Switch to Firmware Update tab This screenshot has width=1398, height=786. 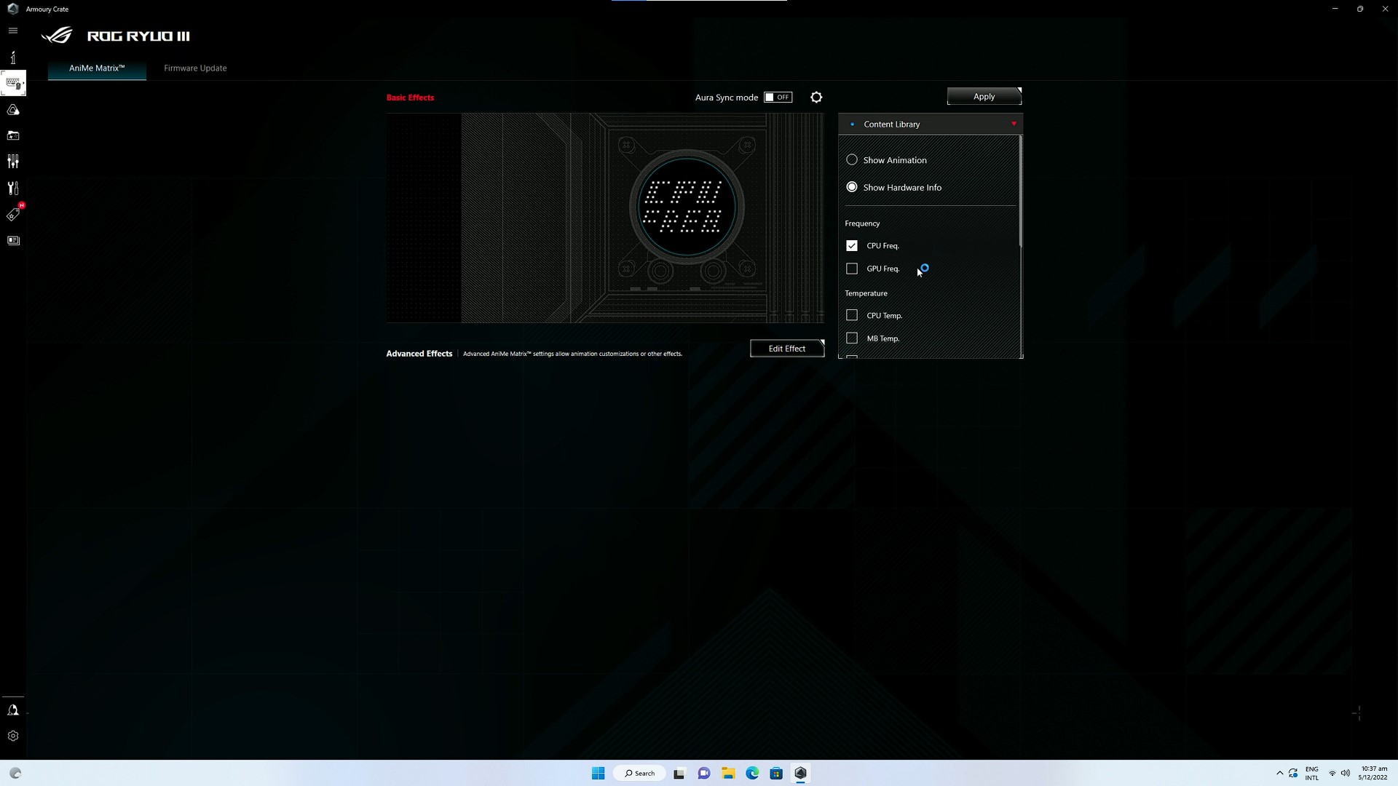tap(195, 68)
